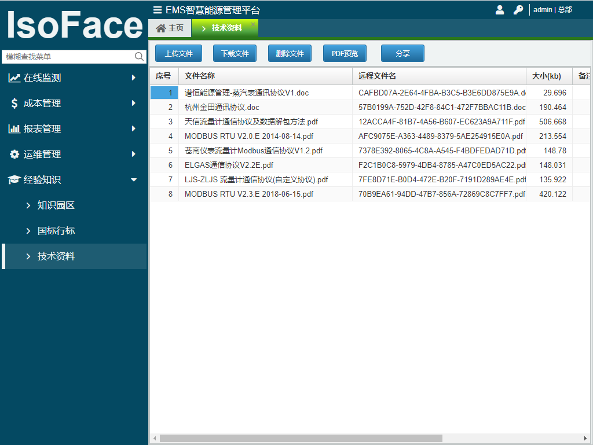Click the 上传文件 button
This screenshot has width=593, height=445.
click(178, 53)
